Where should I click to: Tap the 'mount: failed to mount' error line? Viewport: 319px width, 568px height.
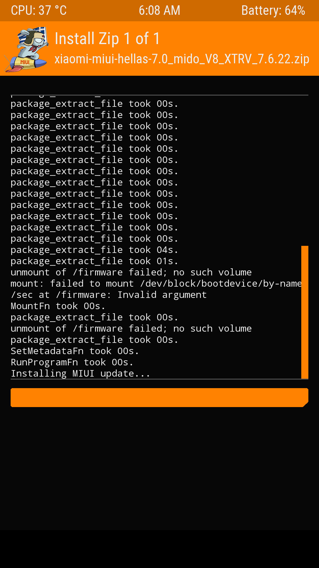coord(156,284)
